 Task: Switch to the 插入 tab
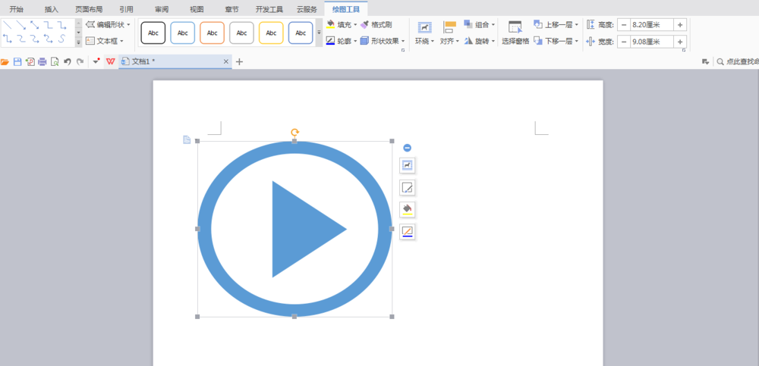[x=51, y=9]
